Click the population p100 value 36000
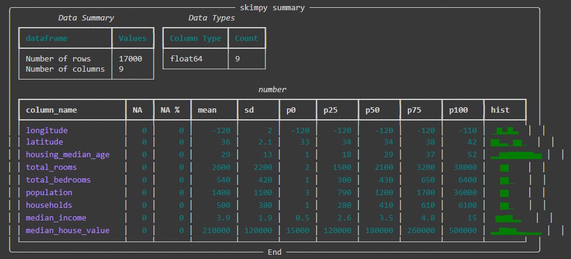The width and height of the screenshot is (571, 259). point(465,193)
